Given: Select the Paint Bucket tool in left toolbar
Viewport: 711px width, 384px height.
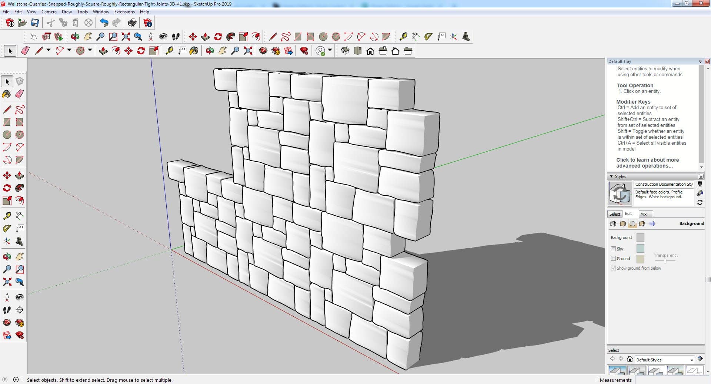Looking at the screenshot, I should pos(7,94).
